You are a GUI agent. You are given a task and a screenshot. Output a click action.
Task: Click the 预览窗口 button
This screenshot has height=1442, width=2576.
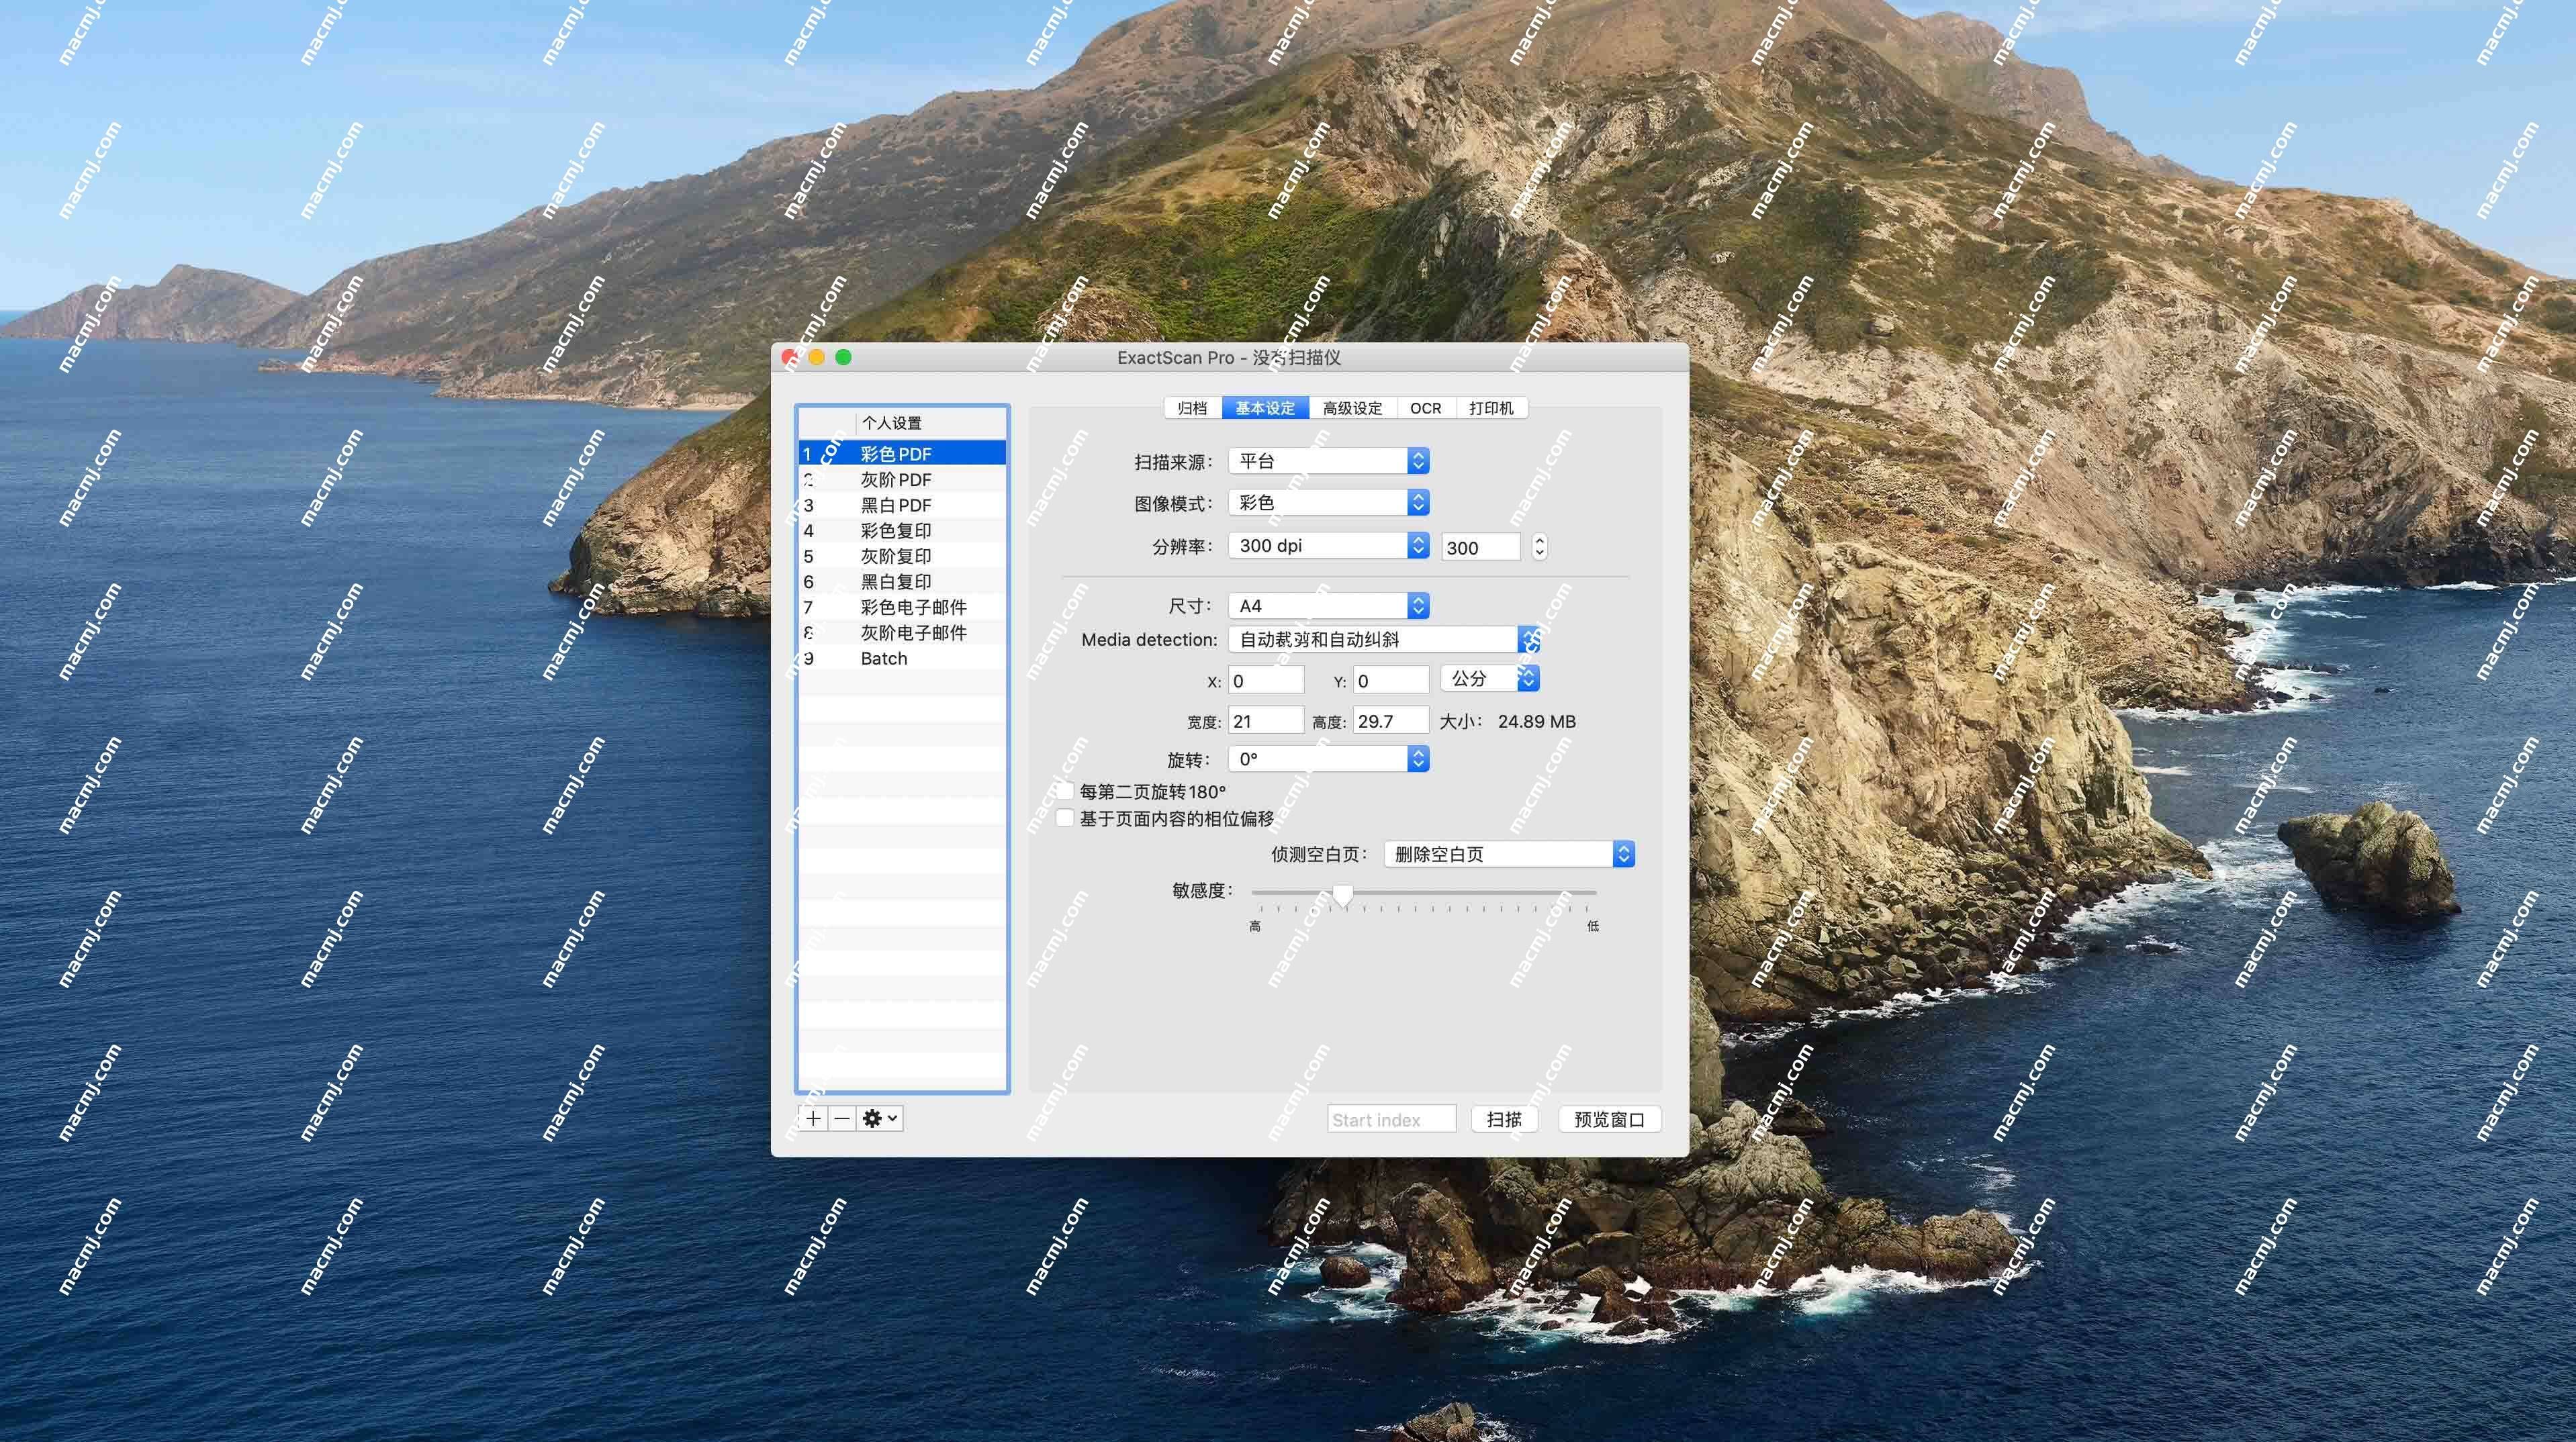click(1609, 1119)
